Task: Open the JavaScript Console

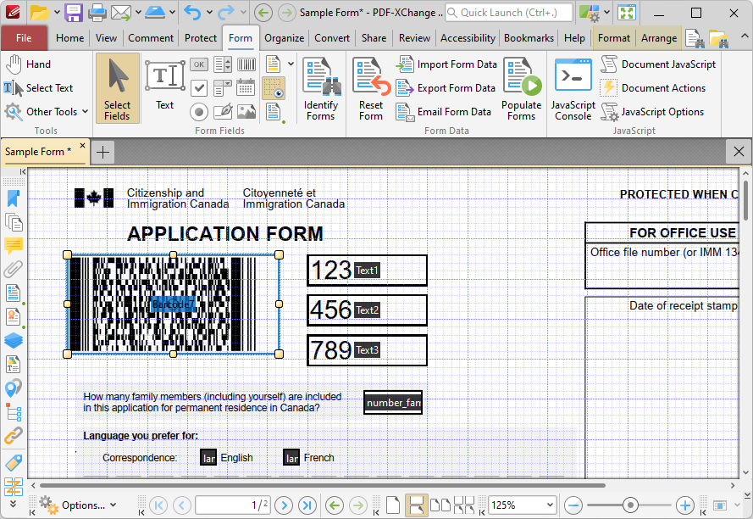Action: (573, 89)
